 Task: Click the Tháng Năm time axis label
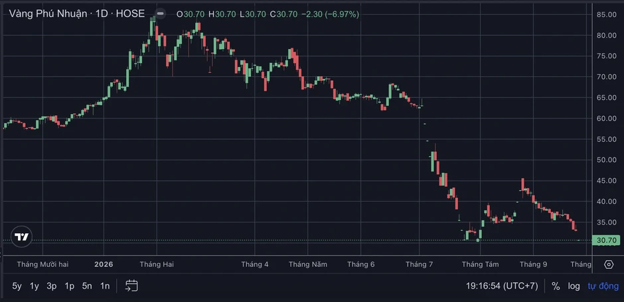[308, 264]
